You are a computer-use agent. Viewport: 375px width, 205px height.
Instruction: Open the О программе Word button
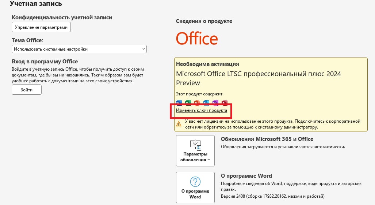tap(195, 188)
